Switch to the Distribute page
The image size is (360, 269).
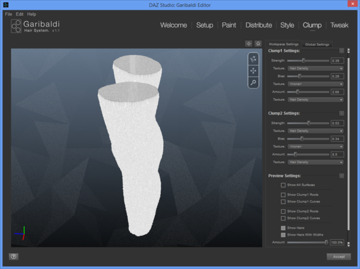259,25
